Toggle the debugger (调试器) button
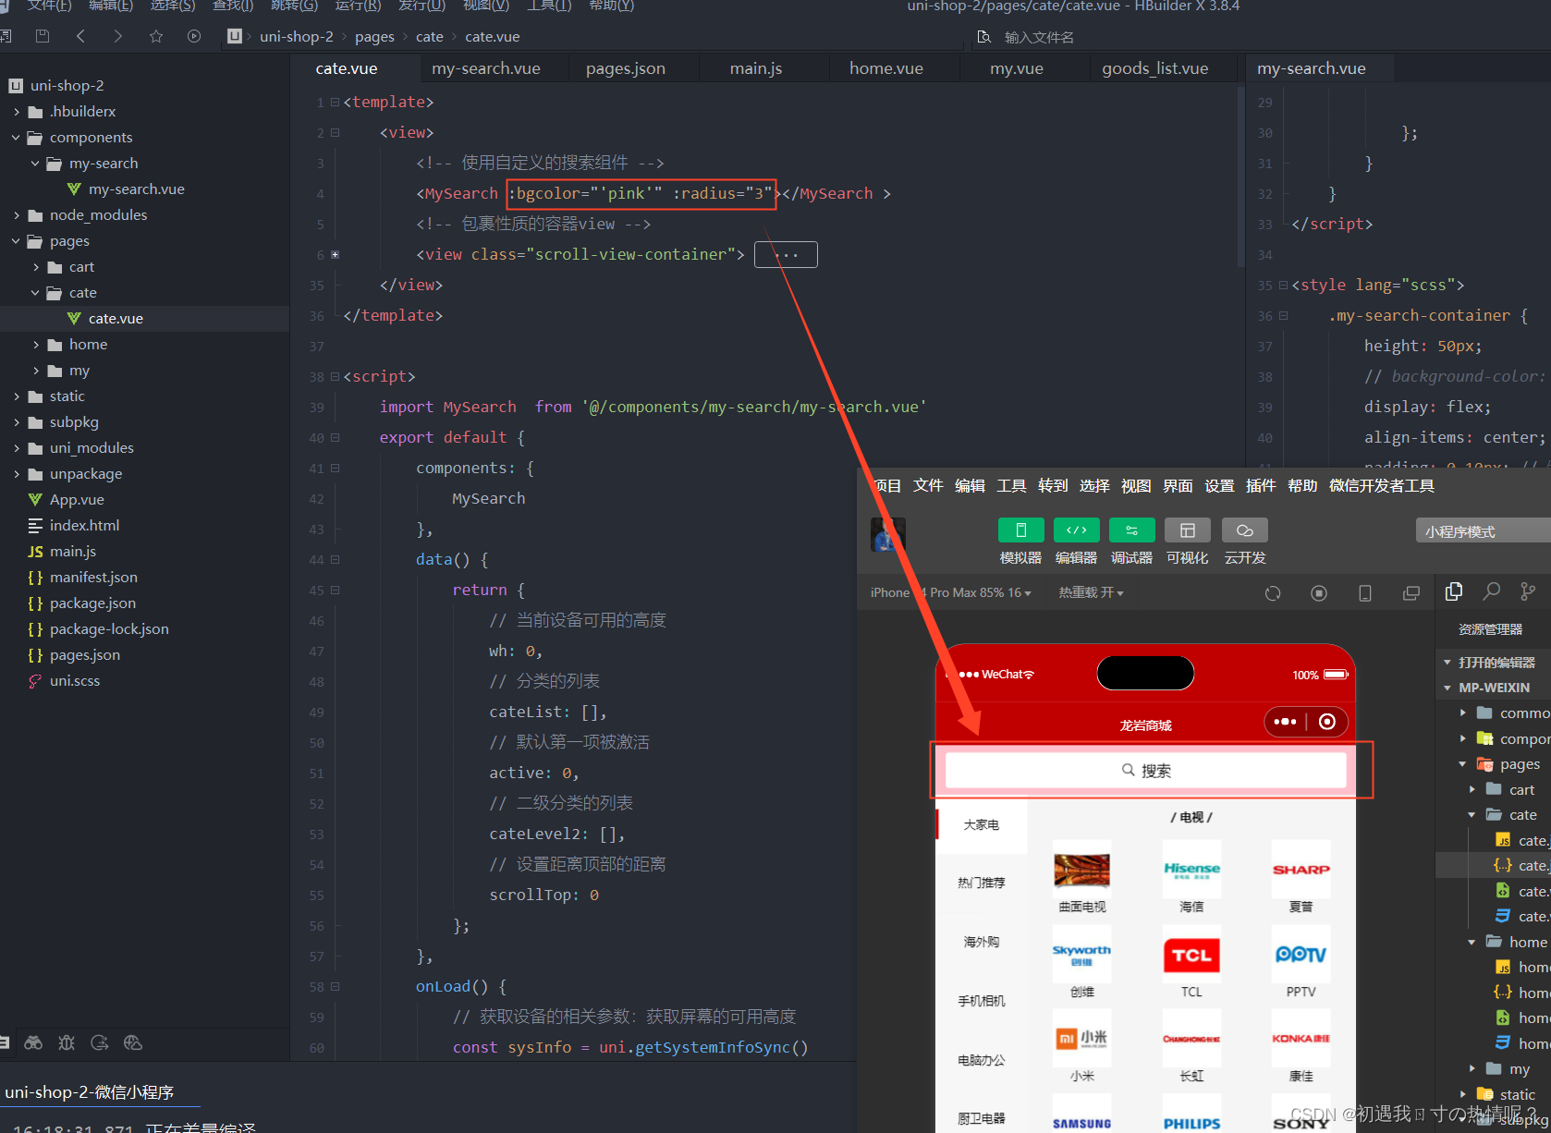Viewport: 1551px width, 1133px height. pos(1131,530)
